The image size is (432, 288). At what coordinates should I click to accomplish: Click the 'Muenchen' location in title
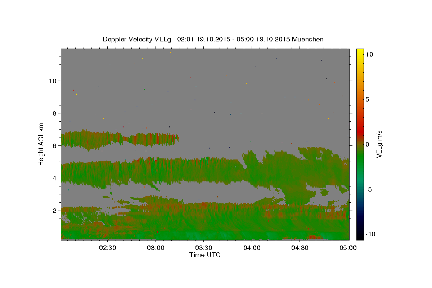[308, 39]
